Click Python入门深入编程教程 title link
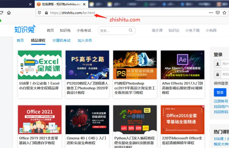This screenshot has width=229, height=148. pos(134,142)
